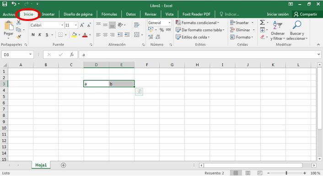
Task: Open the Calibri font name dropdown
Action: (62, 25)
